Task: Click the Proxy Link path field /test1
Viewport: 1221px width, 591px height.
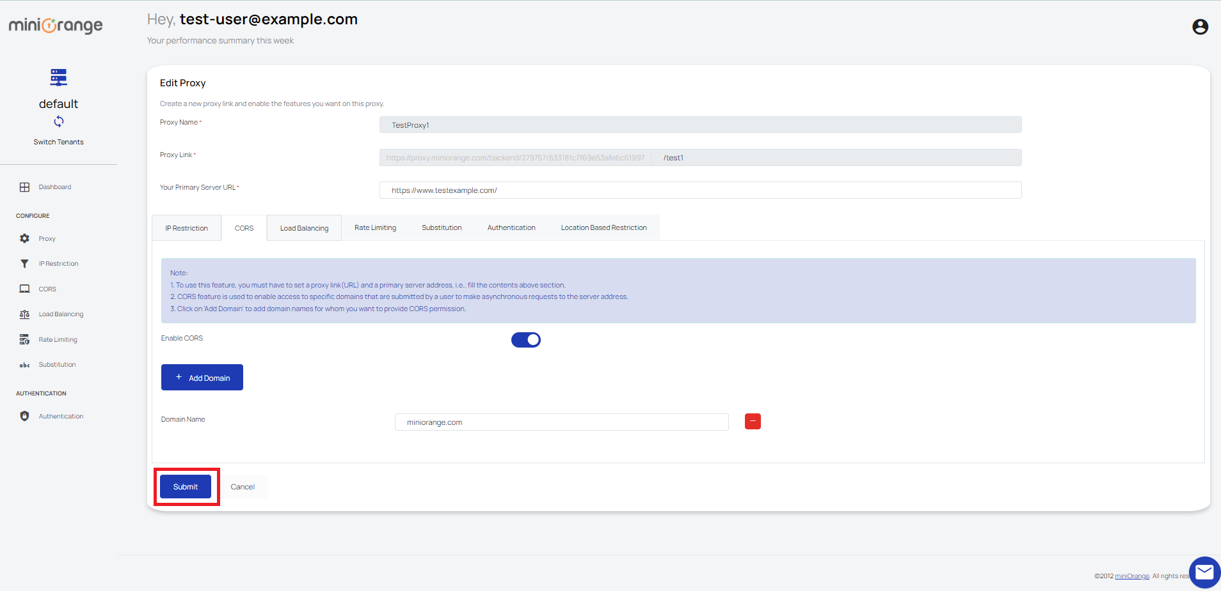Action: 836,157
